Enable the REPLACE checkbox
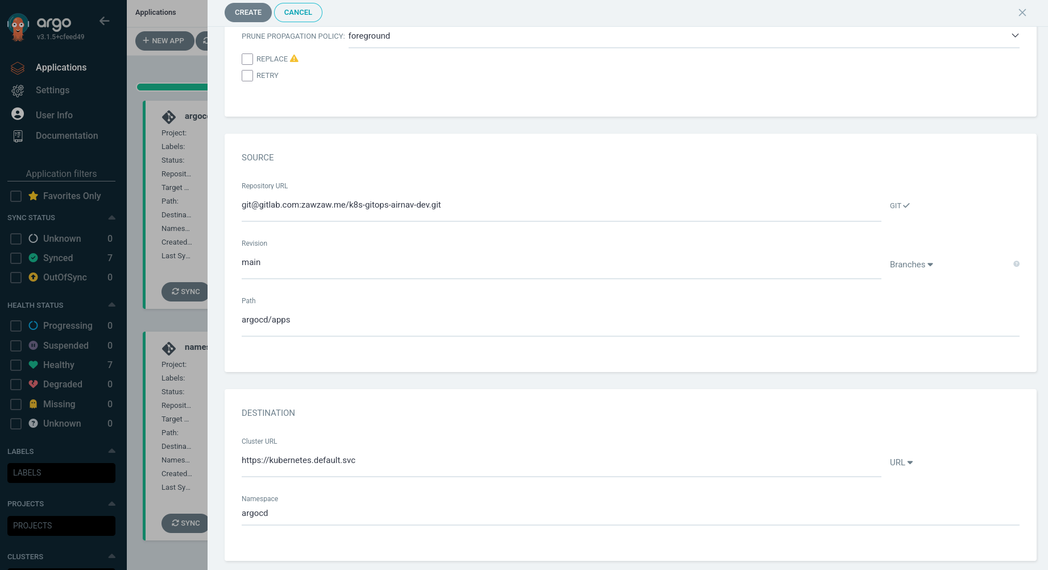Viewport: 1048px width, 570px height. pyautogui.click(x=247, y=59)
